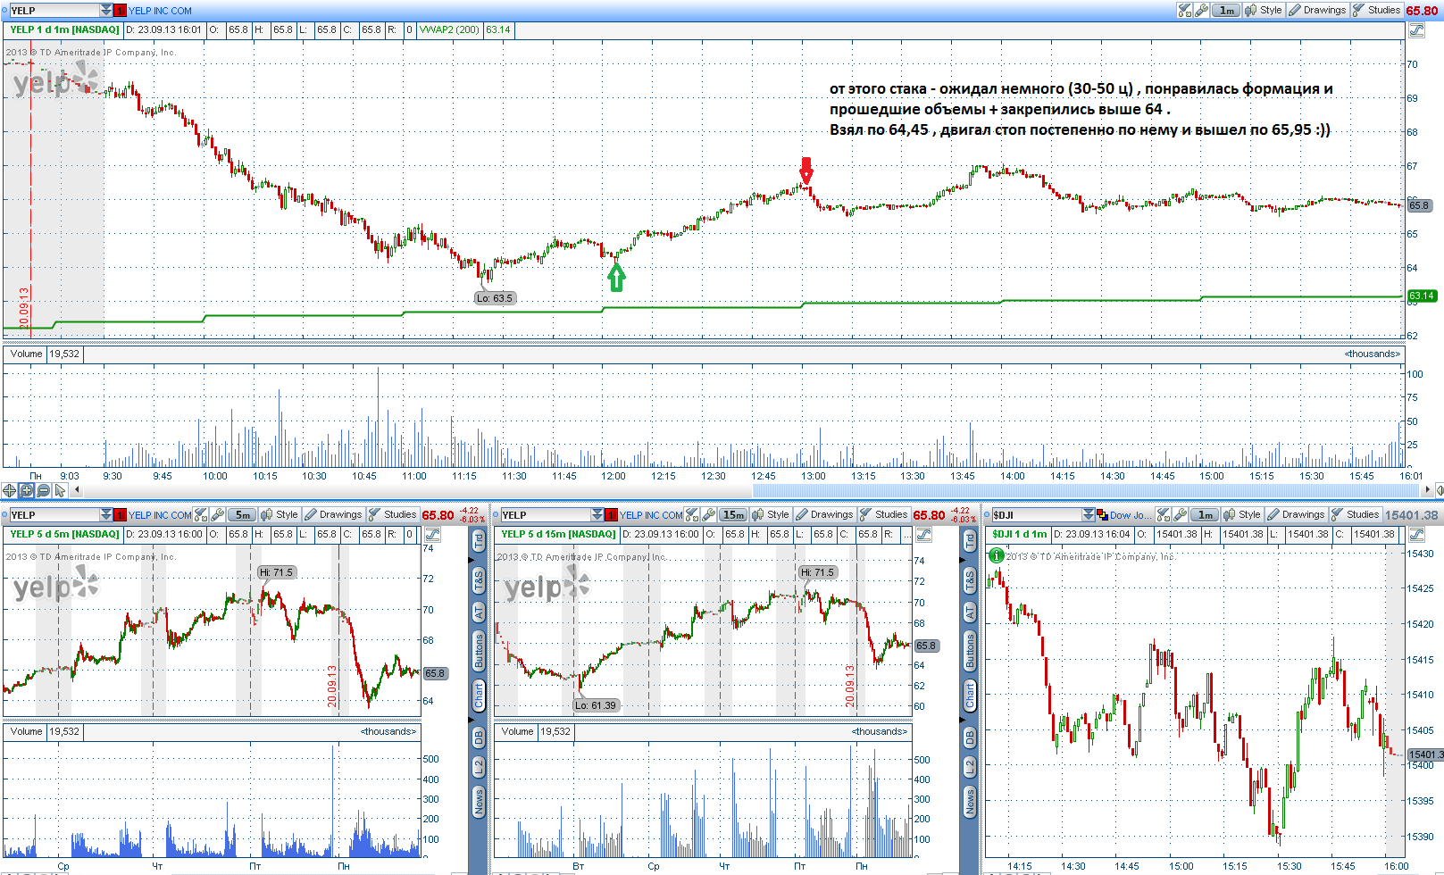Select the pointer cursor tool below the main chart

[60, 490]
